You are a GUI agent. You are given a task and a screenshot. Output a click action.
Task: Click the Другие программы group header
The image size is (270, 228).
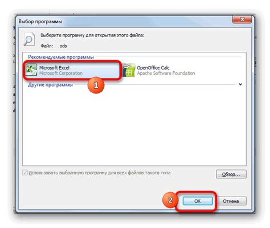coord(50,85)
